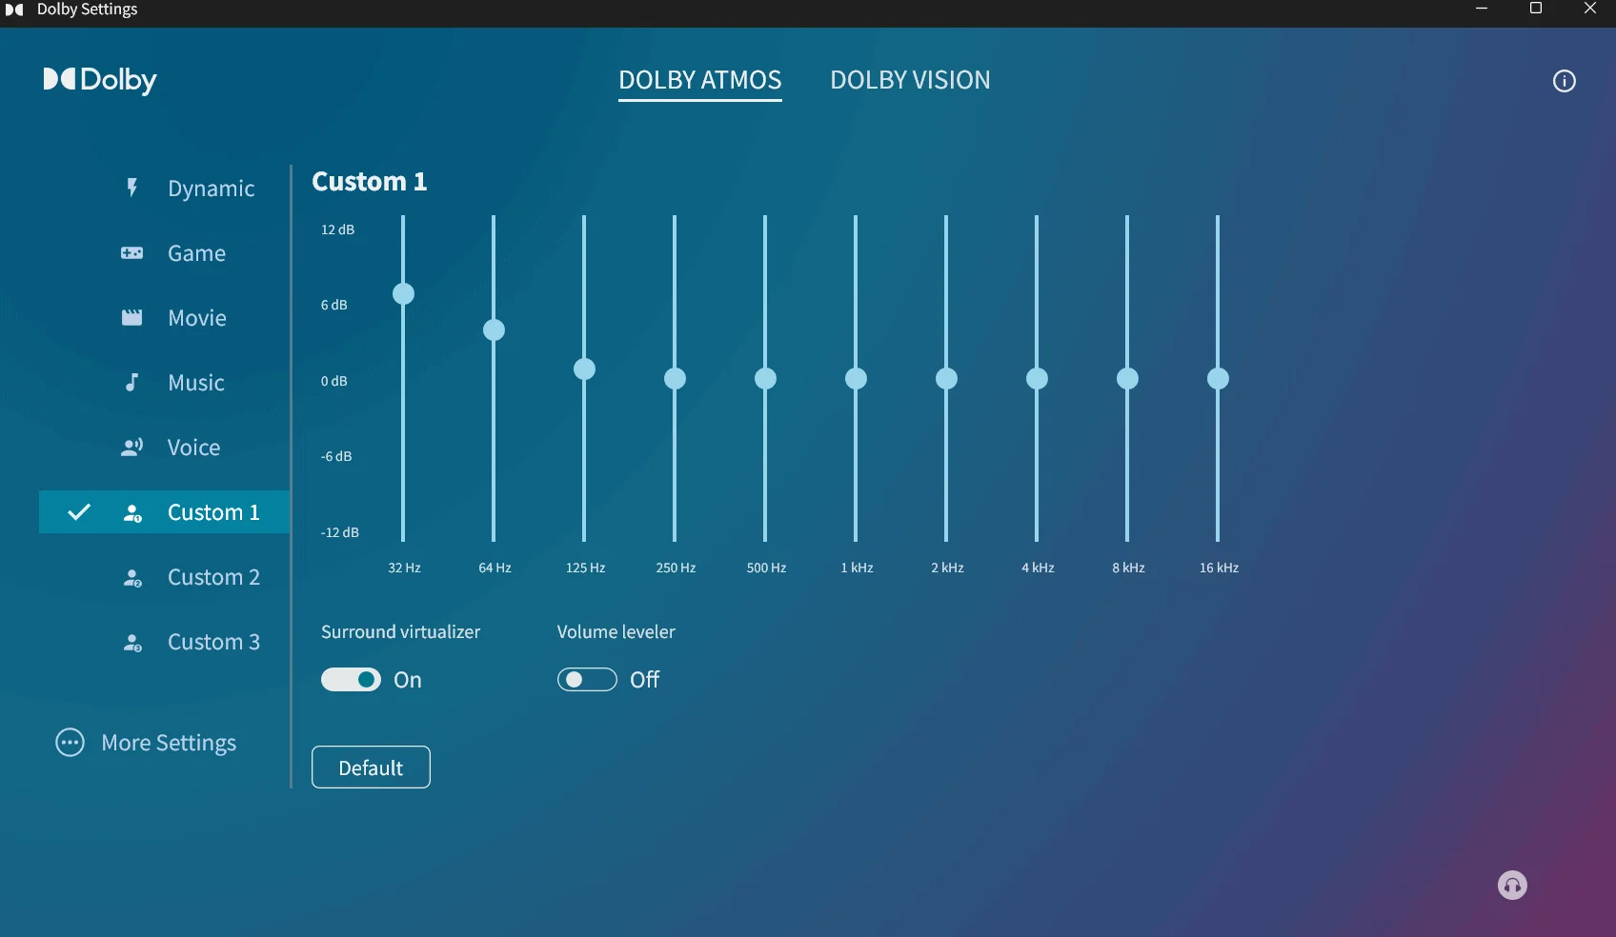Click the Custom 2 profile icon
1616x937 pixels.
(x=132, y=578)
